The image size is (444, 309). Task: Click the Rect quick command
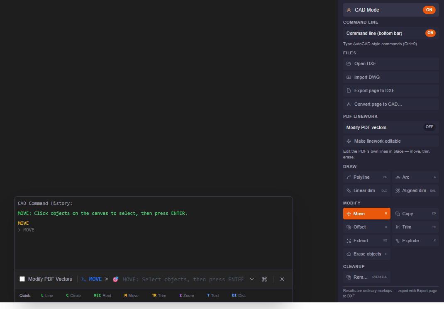[102, 295]
